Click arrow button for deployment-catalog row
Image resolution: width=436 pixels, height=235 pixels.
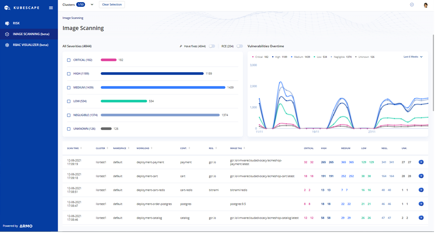421,218
